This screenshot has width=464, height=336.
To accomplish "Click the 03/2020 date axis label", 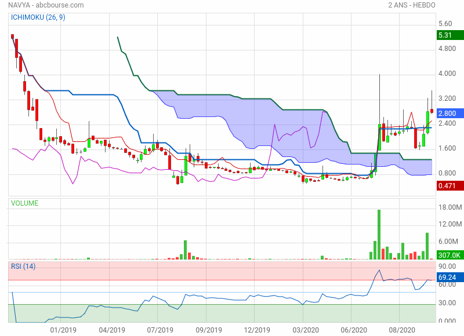I will tap(306, 330).
